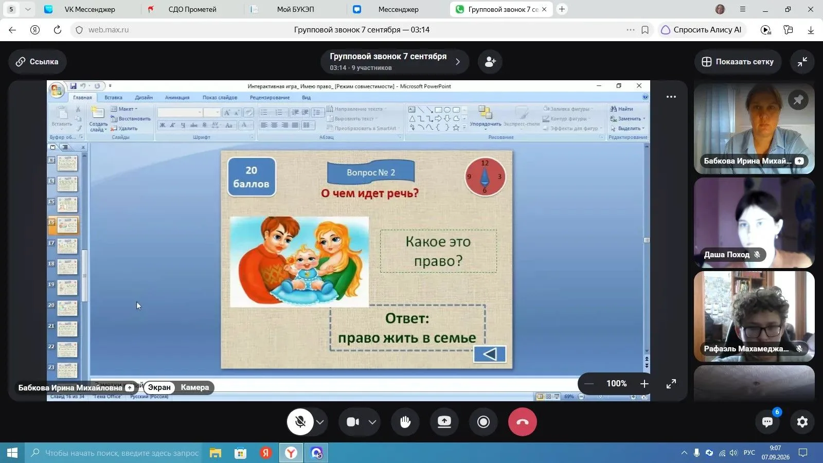The width and height of the screenshot is (823, 463).
Task: Copy the call link with the Ссылка button
Action: 37,62
